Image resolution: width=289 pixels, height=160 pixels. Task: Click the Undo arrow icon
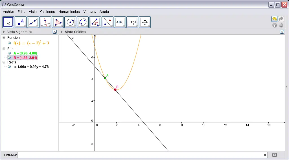coord(274,19)
